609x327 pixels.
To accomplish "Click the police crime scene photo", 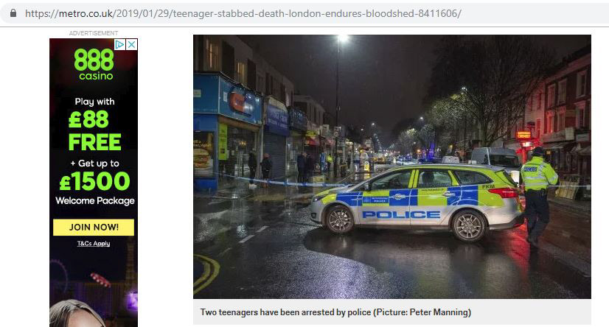I will tap(392, 166).
